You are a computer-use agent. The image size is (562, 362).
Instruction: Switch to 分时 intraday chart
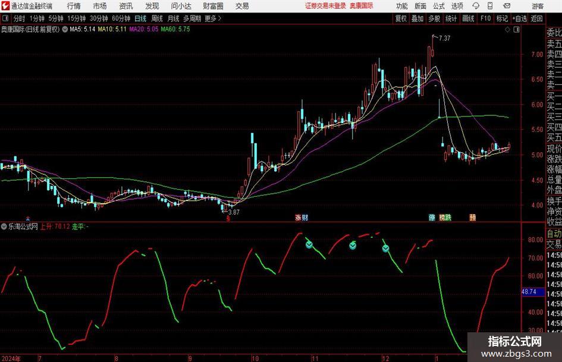(20, 18)
